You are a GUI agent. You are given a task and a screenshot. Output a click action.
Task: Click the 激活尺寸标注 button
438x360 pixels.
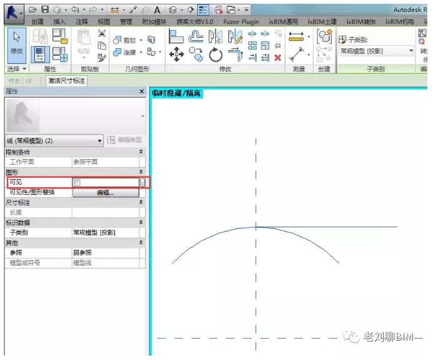(x=67, y=81)
